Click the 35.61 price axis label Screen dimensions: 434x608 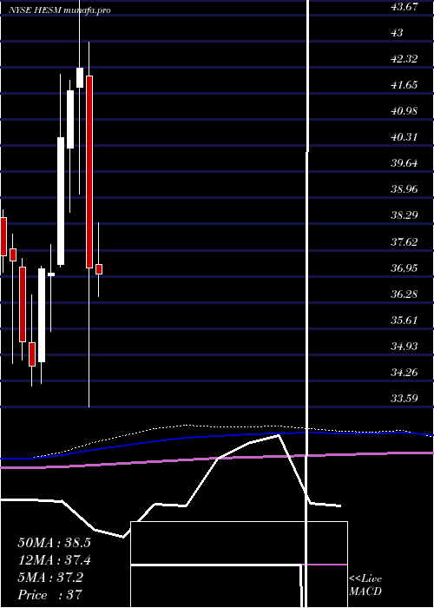404,320
